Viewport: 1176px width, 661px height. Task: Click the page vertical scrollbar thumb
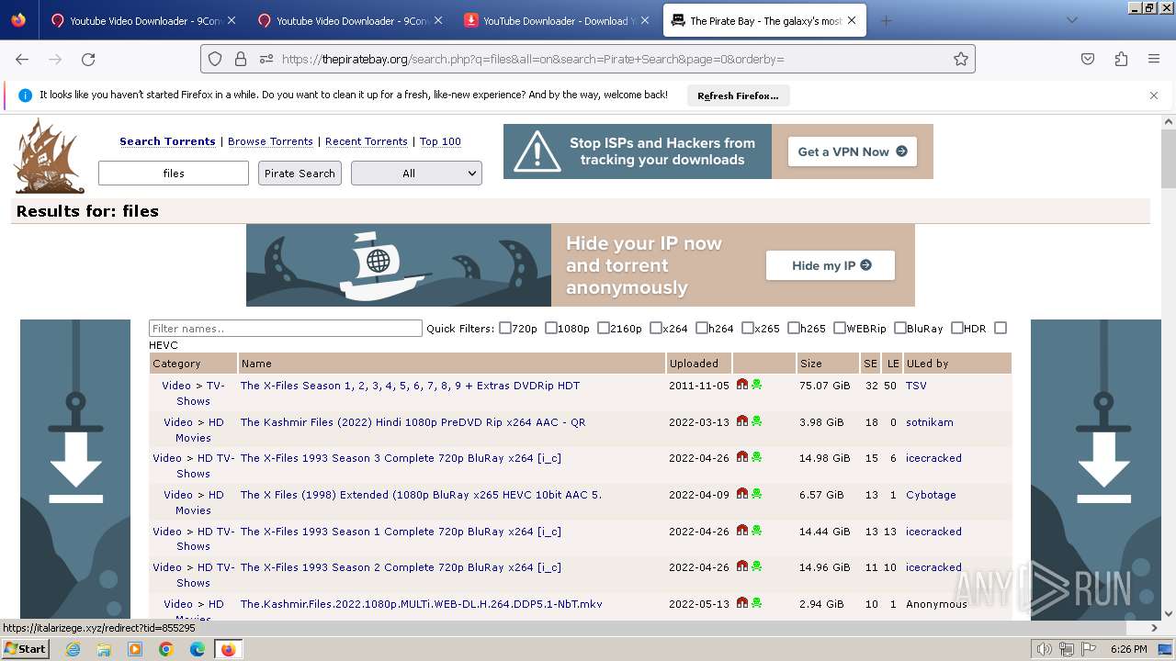point(1169,159)
